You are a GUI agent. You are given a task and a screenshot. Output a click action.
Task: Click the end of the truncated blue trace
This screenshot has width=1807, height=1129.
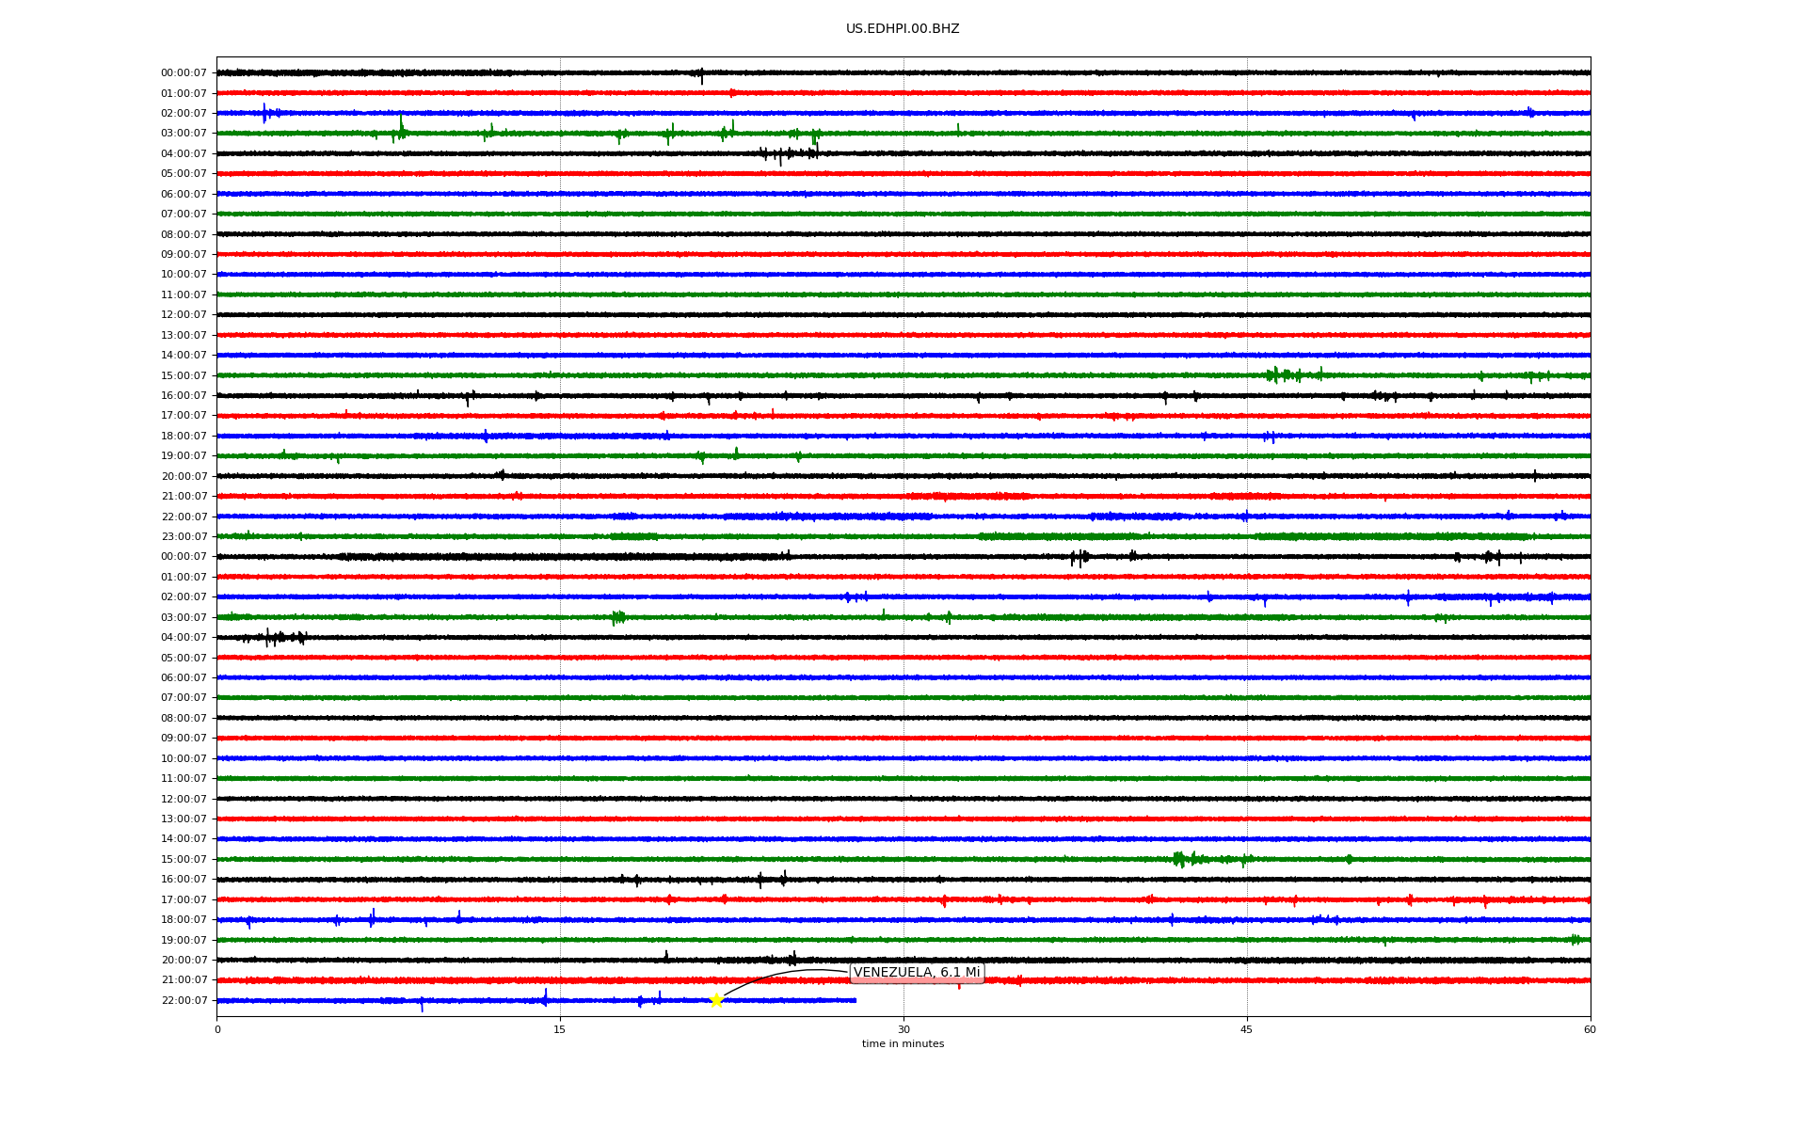pyautogui.click(x=855, y=1000)
